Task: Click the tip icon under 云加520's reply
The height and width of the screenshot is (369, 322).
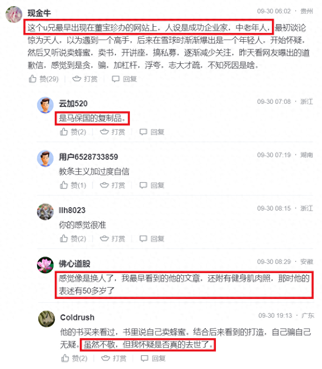Action: tap(104, 132)
